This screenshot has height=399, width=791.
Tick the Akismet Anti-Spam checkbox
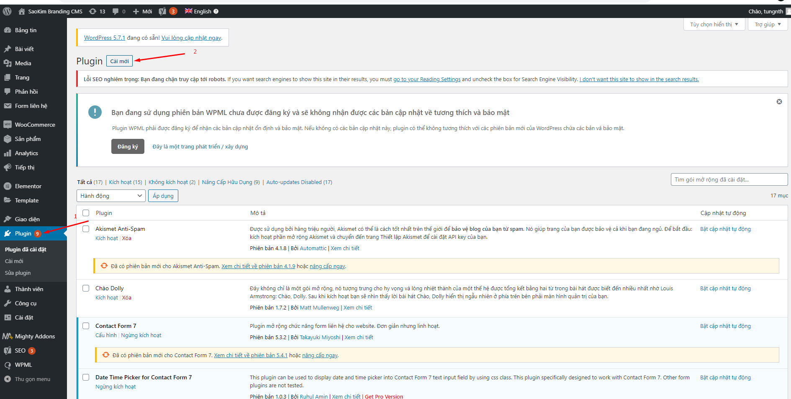click(86, 229)
